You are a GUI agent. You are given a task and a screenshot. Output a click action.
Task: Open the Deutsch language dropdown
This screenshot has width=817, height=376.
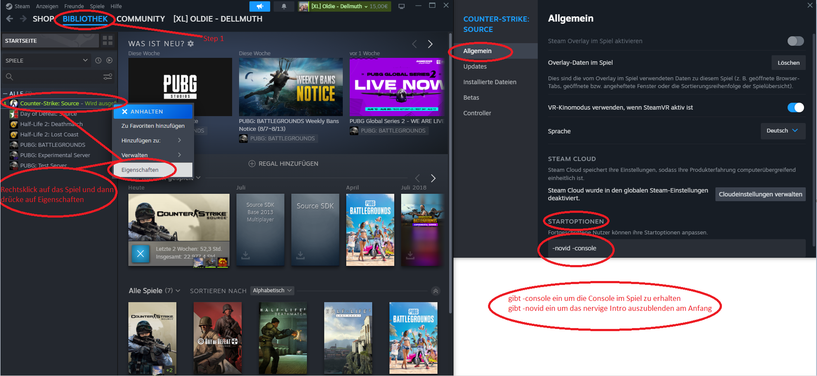click(782, 131)
